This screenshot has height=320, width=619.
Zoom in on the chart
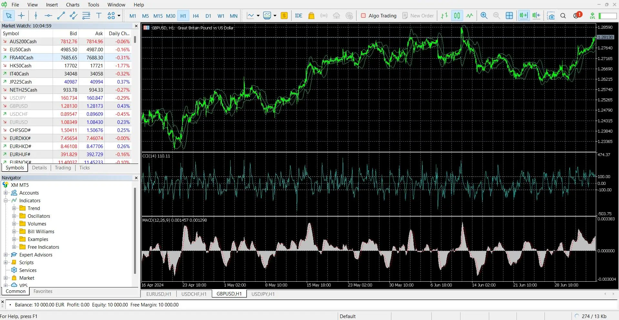[484, 15]
